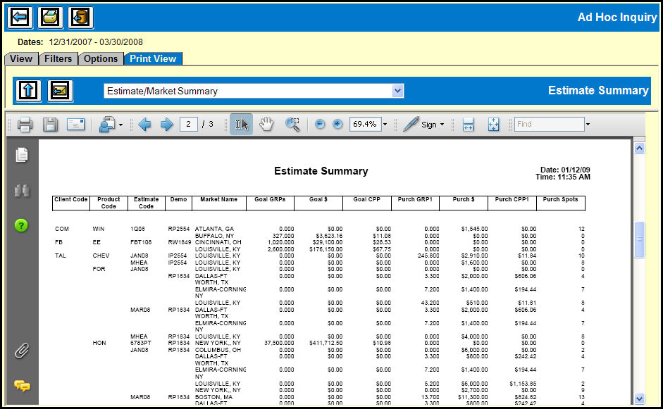This screenshot has height=409, width=663.
Task: Enable fit width scrolling mode icon
Action: click(468, 124)
